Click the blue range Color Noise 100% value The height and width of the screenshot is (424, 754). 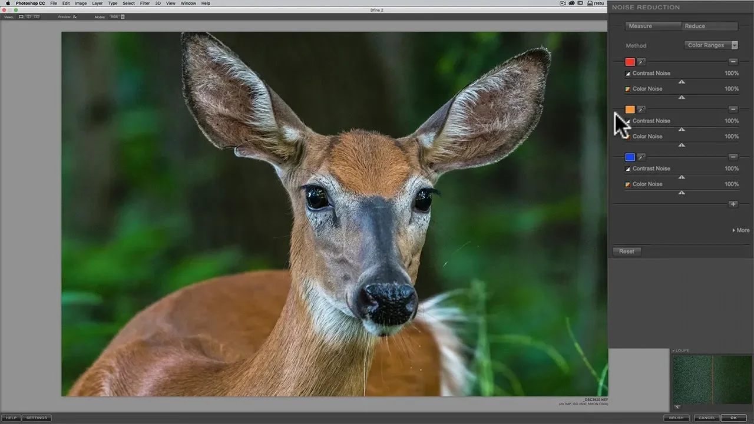tap(732, 184)
